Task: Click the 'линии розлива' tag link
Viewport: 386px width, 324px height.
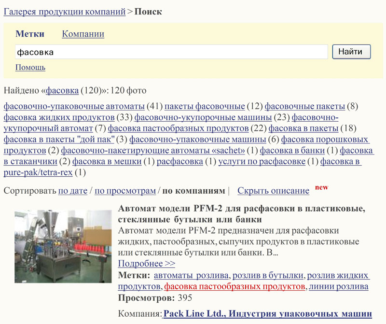Action: [x=339, y=287]
